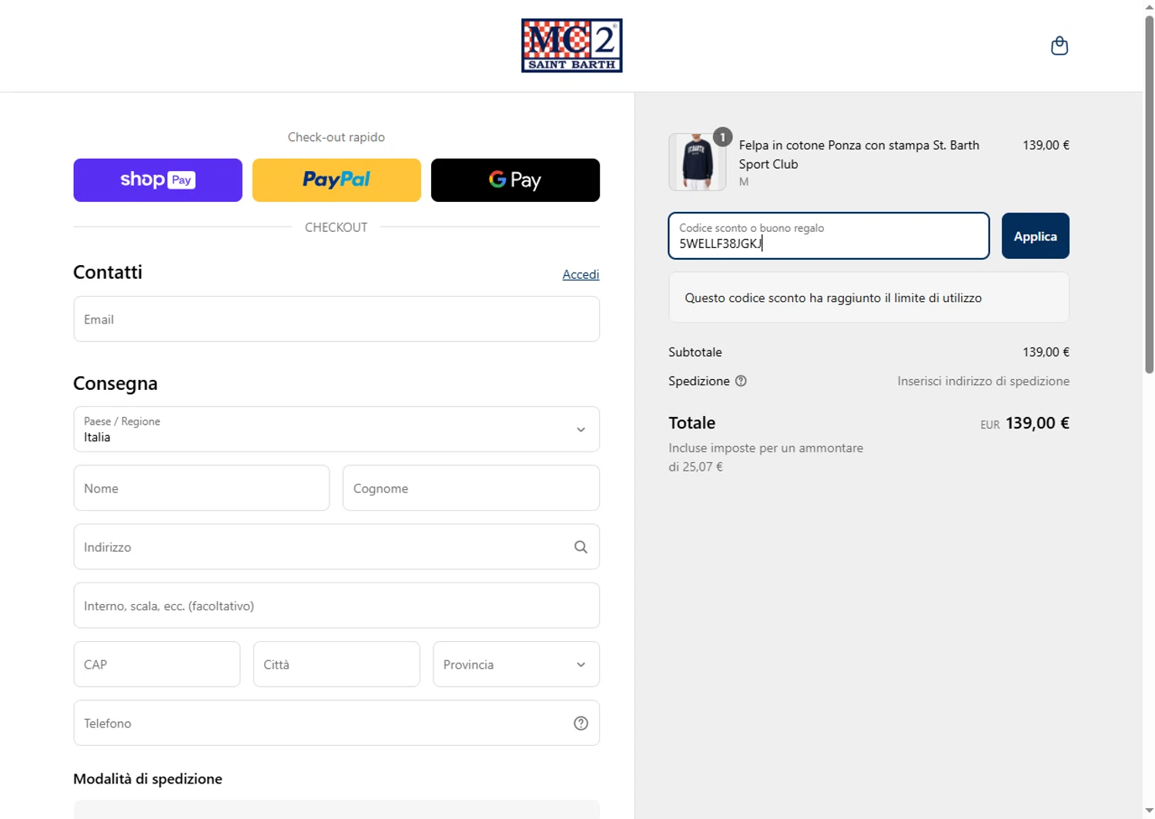Click the 'Incluse imposte per un ammontare' note

tap(766, 457)
